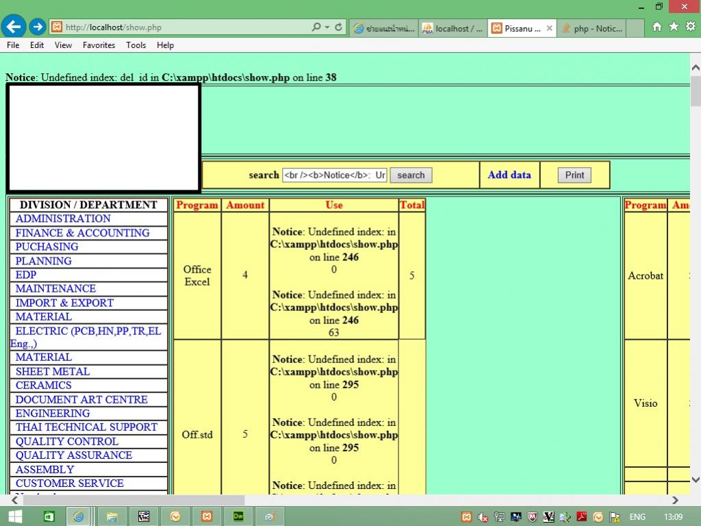This screenshot has height=526, width=701.
Task: Open the View menu
Action: [63, 45]
